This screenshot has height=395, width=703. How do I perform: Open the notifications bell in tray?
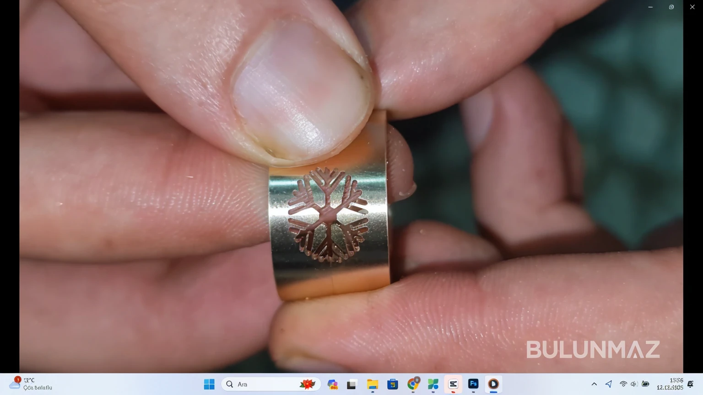coord(690,384)
